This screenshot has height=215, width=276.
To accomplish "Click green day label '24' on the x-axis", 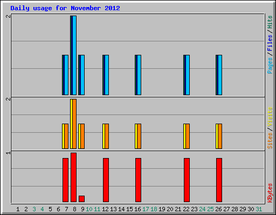I will [x=202, y=209].
